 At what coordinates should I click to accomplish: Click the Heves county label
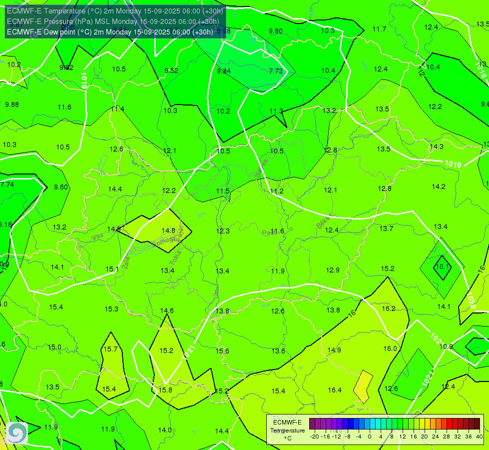[261, 169]
